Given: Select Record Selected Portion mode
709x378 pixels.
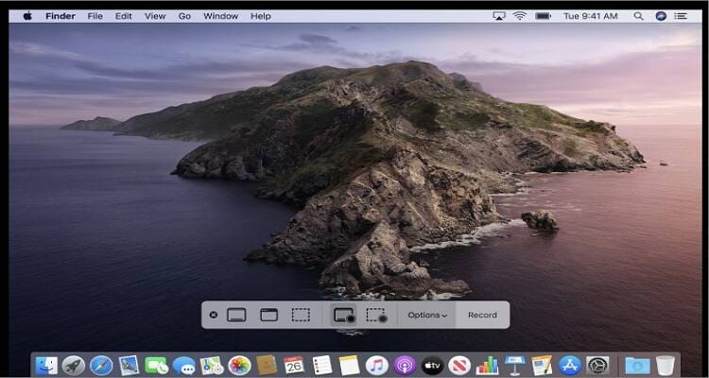Looking at the screenshot, I should coord(376,315).
